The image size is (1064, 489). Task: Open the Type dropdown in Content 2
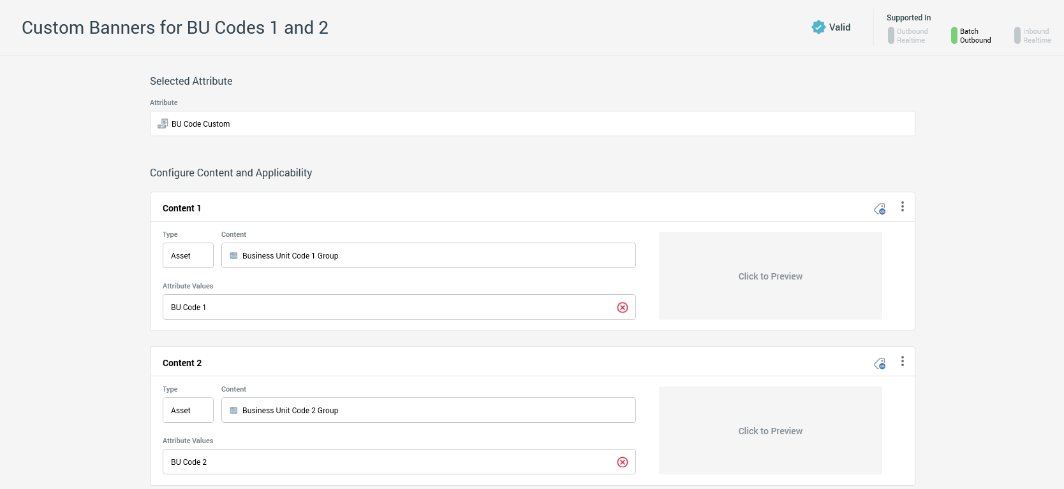tap(188, 410)
